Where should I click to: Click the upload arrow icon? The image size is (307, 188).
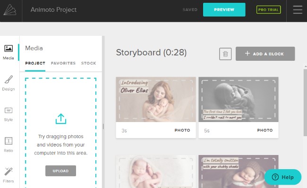[x=61, y=119]
